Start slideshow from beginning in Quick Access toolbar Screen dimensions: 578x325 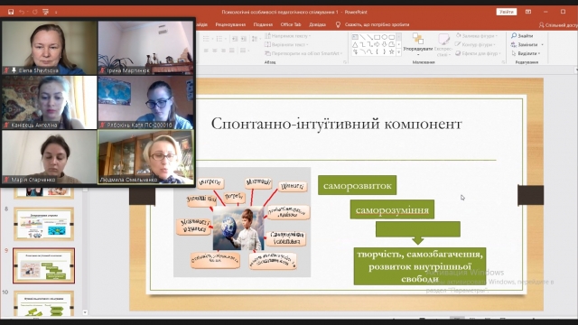point(45,12)
